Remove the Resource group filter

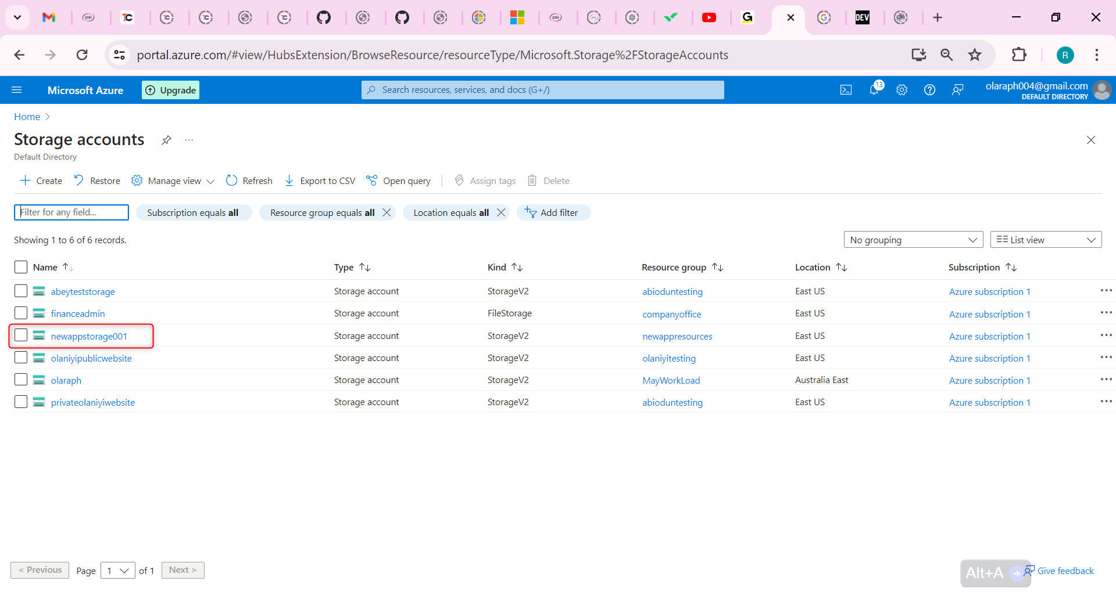click(x=387, y=212)
